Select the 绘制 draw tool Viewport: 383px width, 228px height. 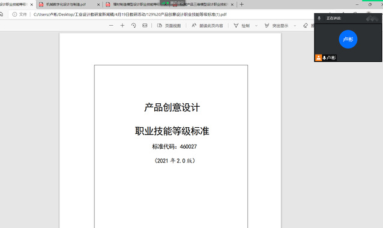point(241,26)
